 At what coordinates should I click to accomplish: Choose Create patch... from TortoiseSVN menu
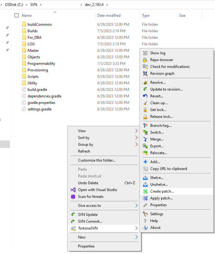tap(162, 191)
